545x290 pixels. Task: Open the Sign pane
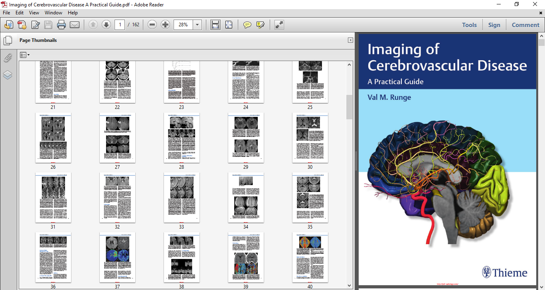pos(494,25)
